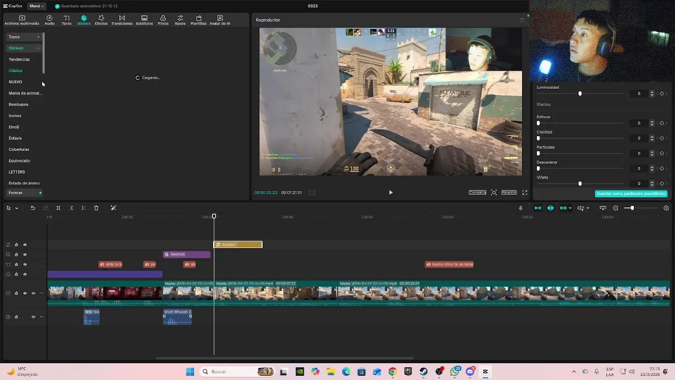Click the Luminosidad slider handle
The width and height of the screenshot is (675, 380).
pyautogui.click(x=580, y=93)
